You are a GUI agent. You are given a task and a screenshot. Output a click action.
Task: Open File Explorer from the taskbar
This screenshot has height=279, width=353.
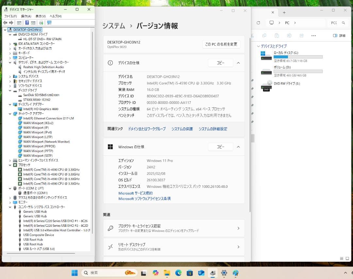pos(167,273)
